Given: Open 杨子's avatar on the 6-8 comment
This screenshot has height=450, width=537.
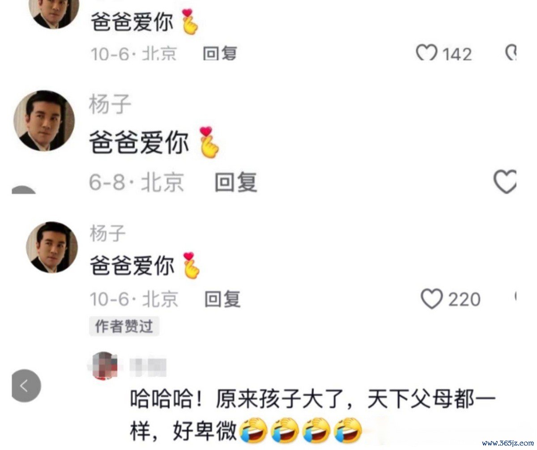Looking at the screenshot, I should [44, 121].
